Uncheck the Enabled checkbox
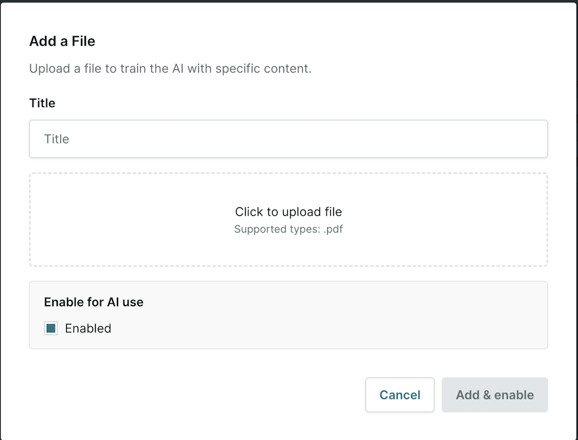This screenshot has width=578, height=440. 51,328
